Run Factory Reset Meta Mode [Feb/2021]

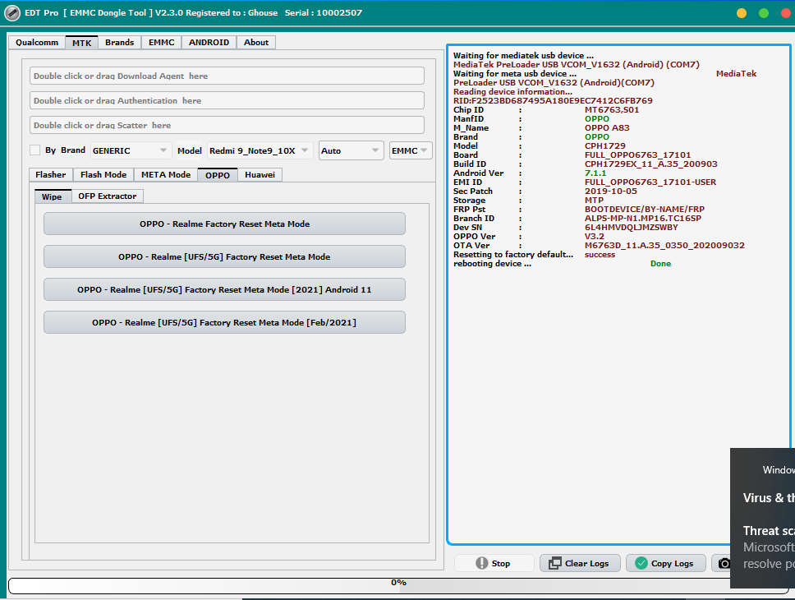click(224, 322)
